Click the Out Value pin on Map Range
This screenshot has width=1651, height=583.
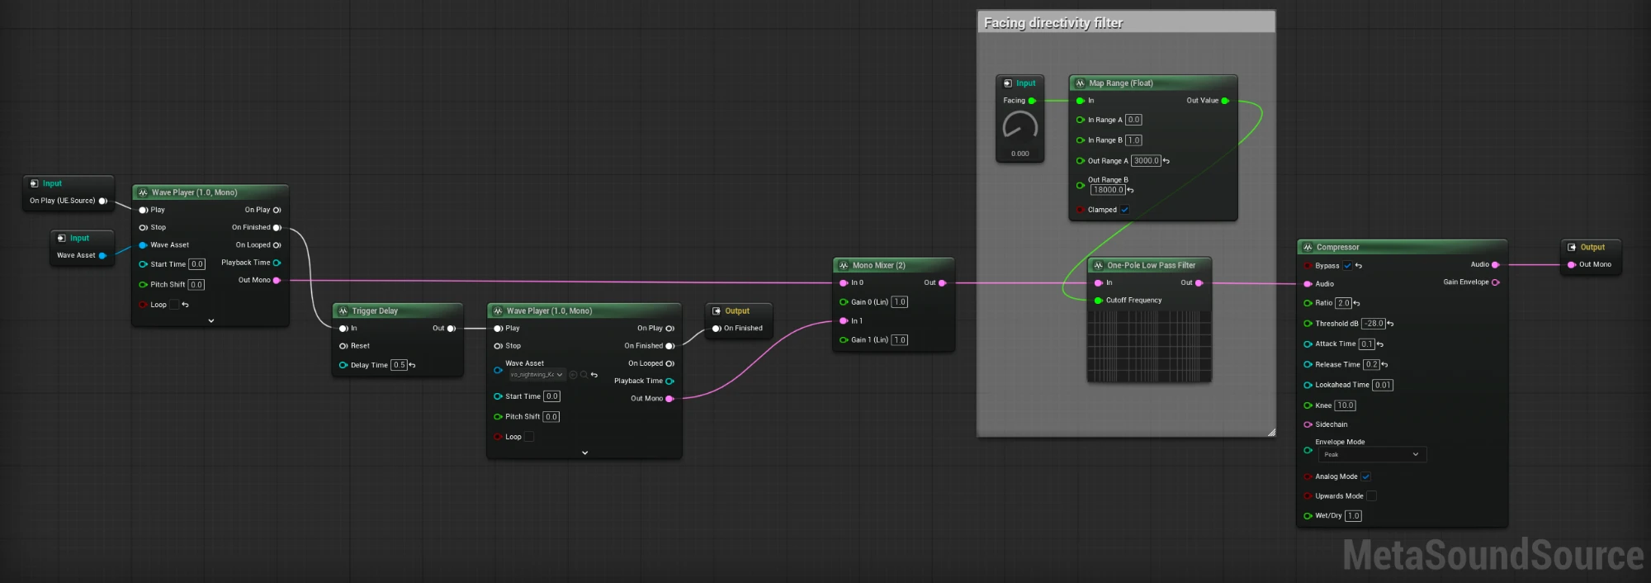1225,101
